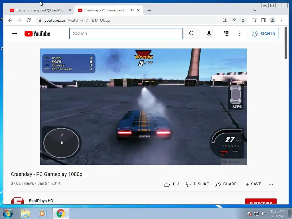This screenshot has width=292, height=219.
Task: Search with your voice using the microphone
Action: click(209, 34)
